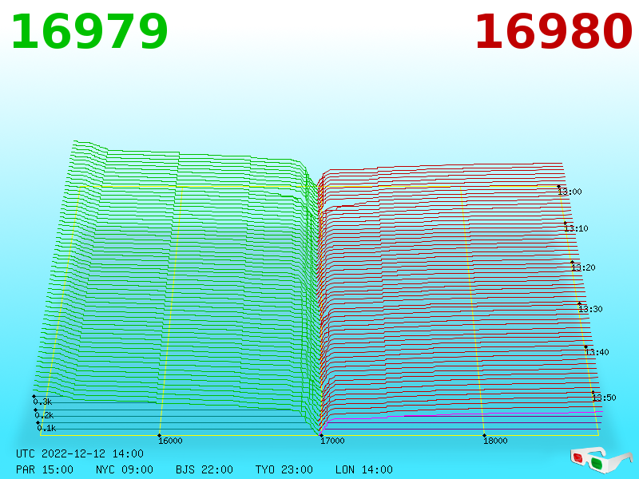Click the 13:30 time axis label
This screenshot has height=479, width=639.
point(590,309)
